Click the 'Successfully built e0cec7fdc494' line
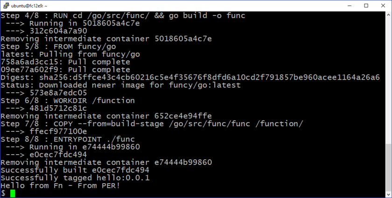Image resolution: width=392 pixels, height=198 pixels. point(75,170)
